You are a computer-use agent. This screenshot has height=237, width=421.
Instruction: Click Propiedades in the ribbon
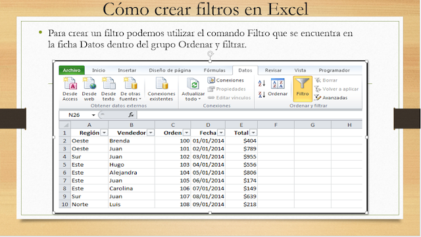coord(226,89)
